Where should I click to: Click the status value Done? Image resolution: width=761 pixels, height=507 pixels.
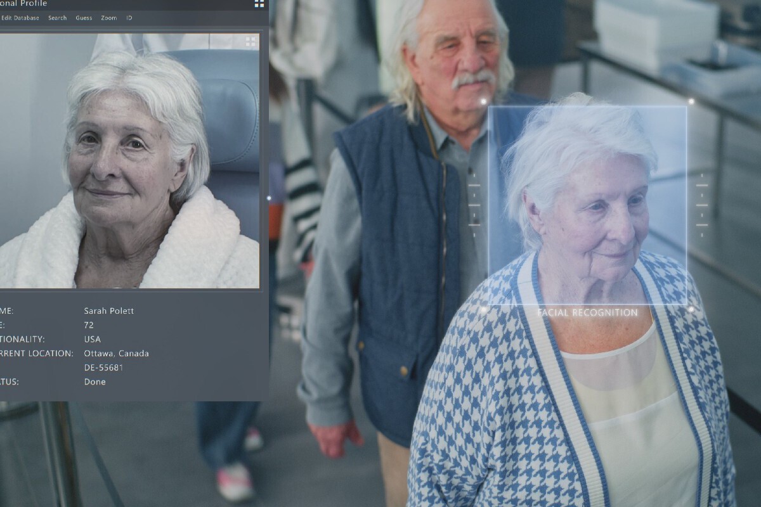94,382
